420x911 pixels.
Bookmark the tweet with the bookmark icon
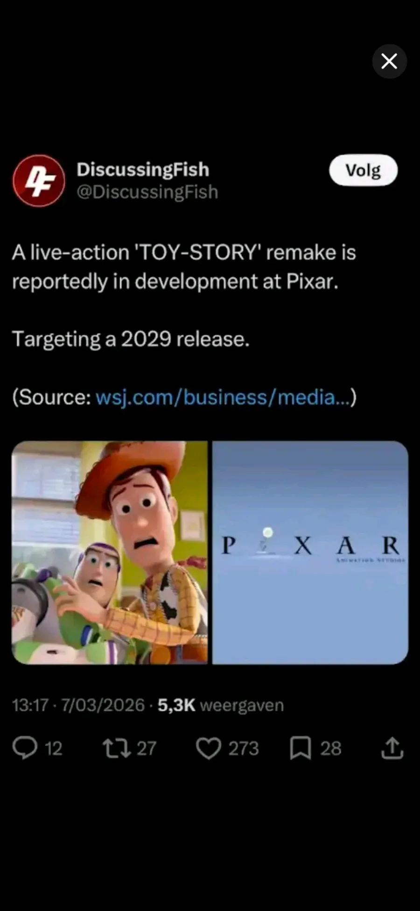301,748
